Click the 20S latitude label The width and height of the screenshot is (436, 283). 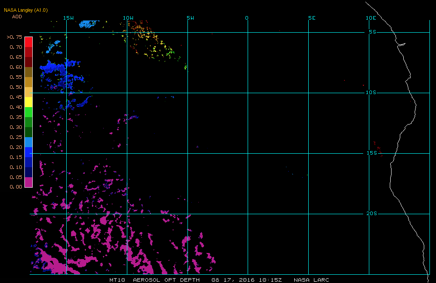tap(372, 213)
